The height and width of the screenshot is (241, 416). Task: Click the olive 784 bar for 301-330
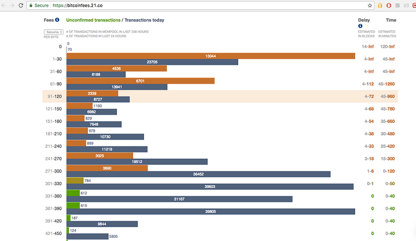tap(75, 181)
